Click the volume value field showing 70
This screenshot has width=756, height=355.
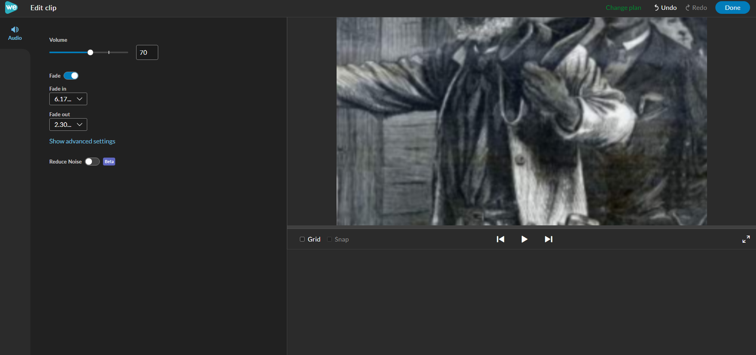pyautogui.click(x=147, y=52)
